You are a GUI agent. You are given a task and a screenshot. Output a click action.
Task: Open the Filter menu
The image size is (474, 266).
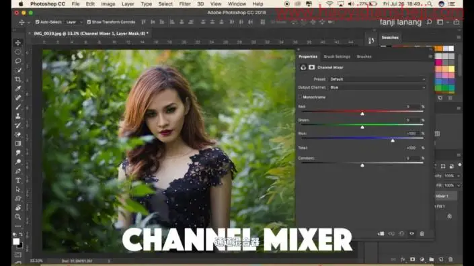185,4
